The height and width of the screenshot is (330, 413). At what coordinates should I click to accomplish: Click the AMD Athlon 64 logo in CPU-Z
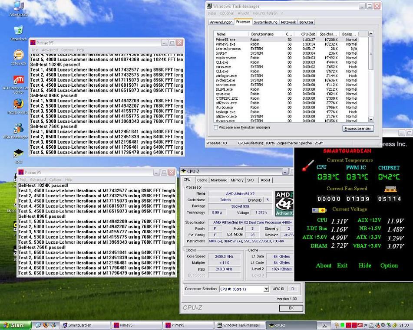284,204
